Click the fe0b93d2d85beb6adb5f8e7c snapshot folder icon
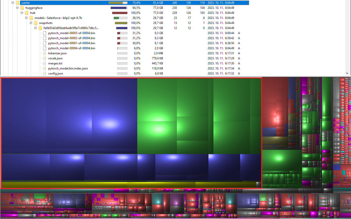The image size is (351, 219). coord(41,28)
